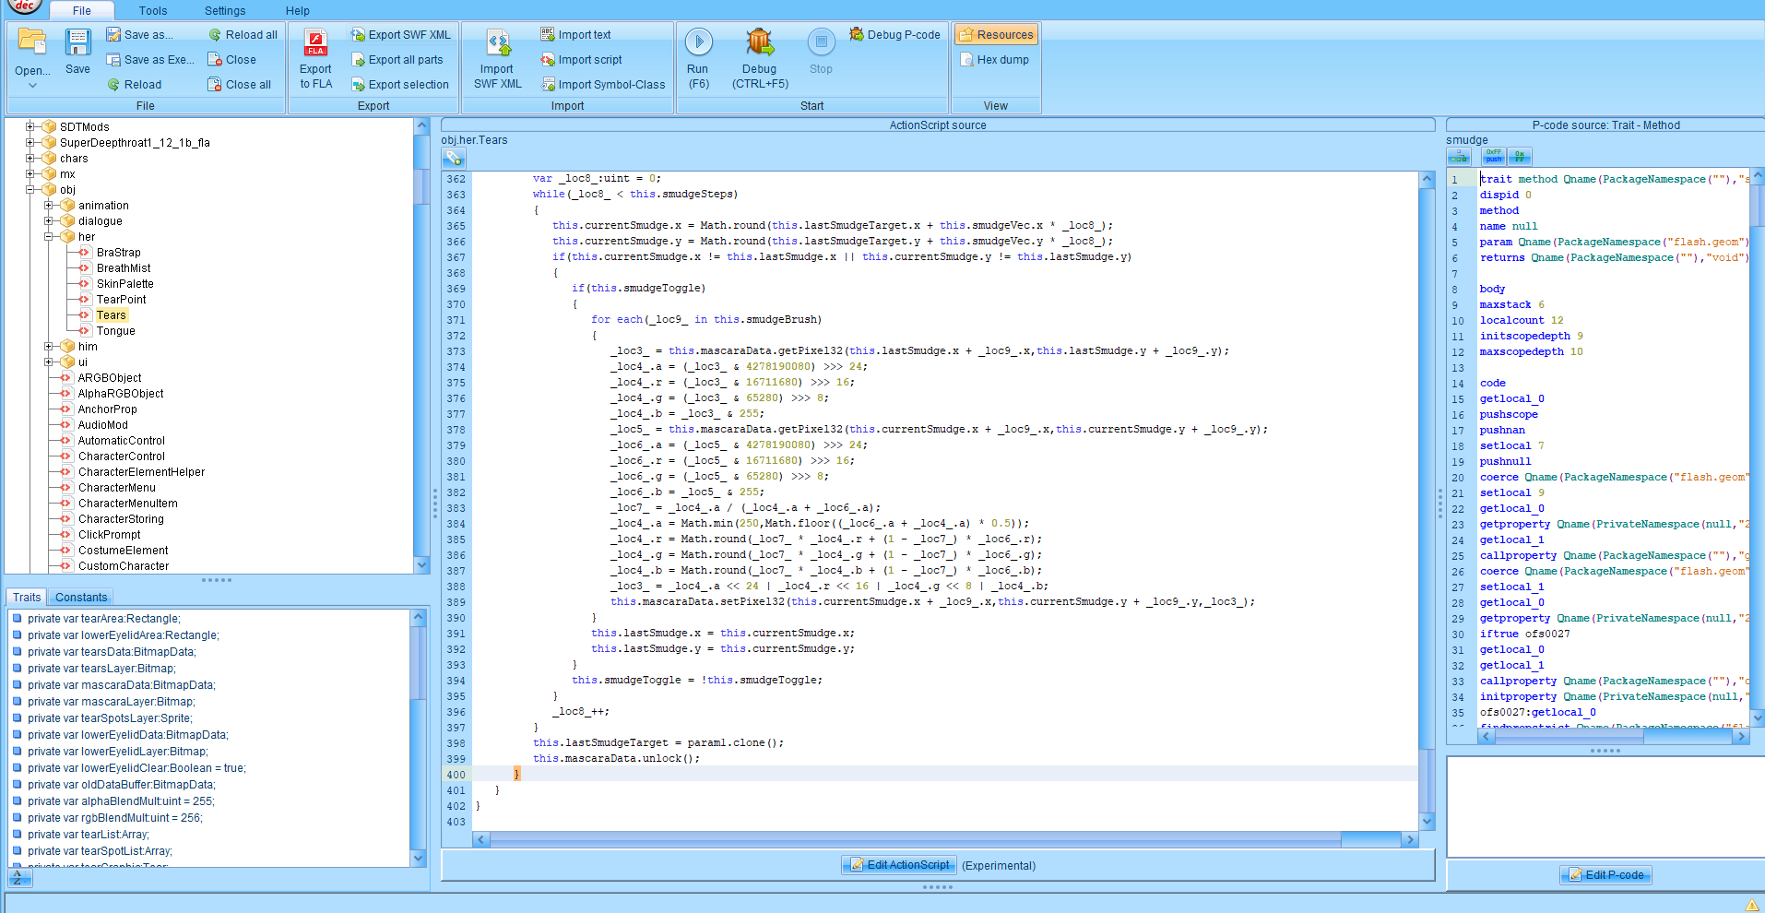The width and height of the screenshot is (1765, 913).
Task: Select the Tongue class in tree
Action: [x=115, y=331]
